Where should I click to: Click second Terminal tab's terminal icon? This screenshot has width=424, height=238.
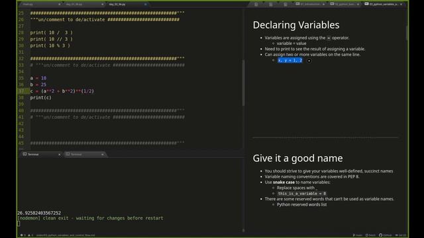pyautogui.click(x=68, y=154)
